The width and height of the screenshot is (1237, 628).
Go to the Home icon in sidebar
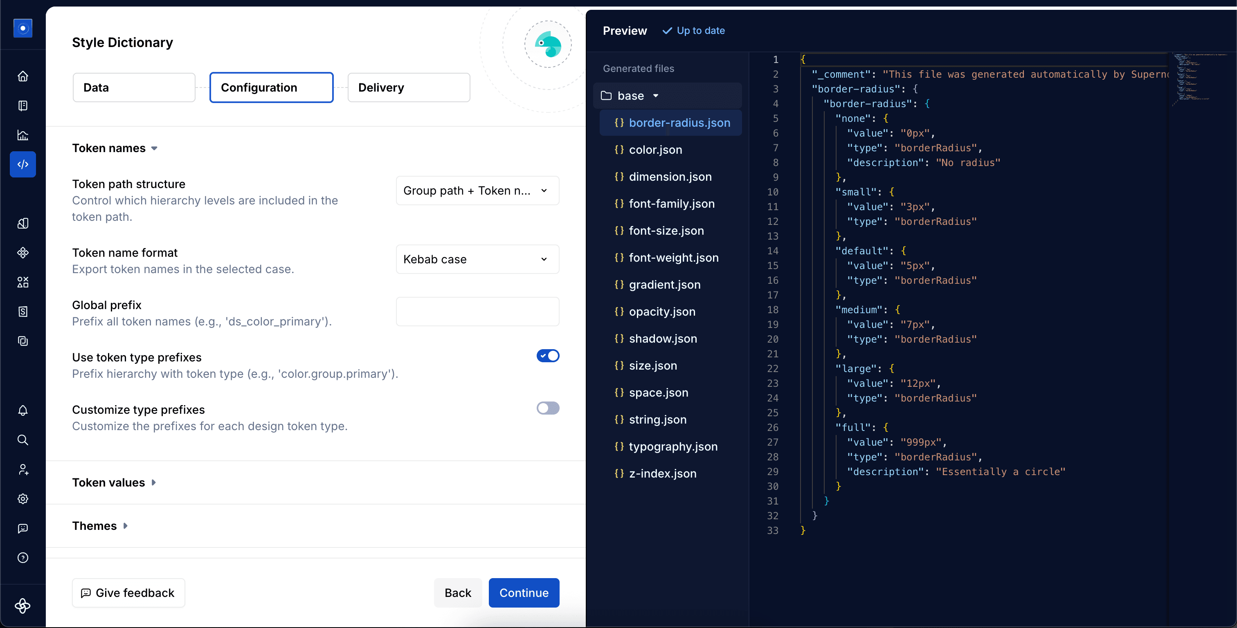(22, 76)
